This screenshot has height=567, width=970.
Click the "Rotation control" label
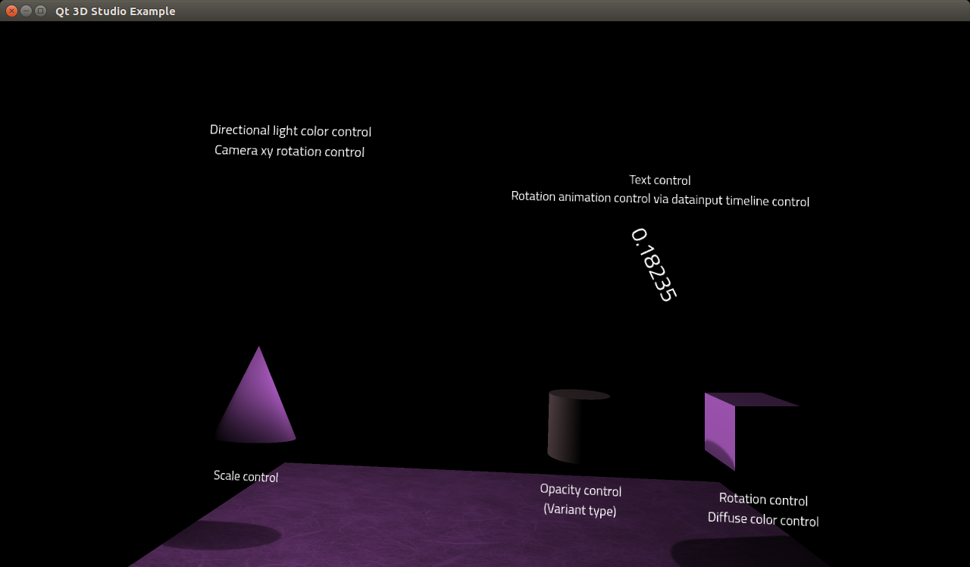(x=763, y=500)
